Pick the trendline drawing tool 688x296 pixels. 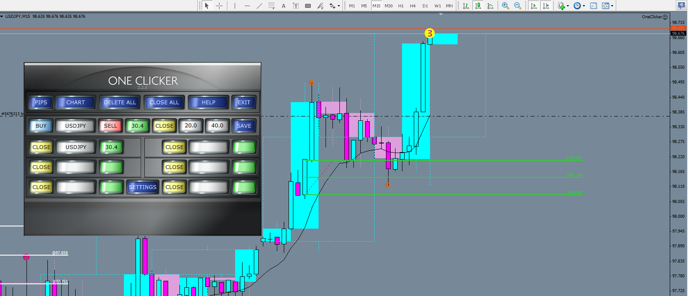coord(259,6)
